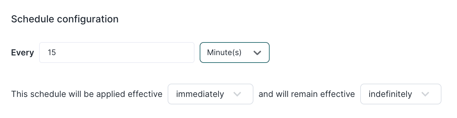This screenshot has width=457, height=118.
Task: Select the "Minute(s)" text in the unit selector
Action: click(224, 53)
